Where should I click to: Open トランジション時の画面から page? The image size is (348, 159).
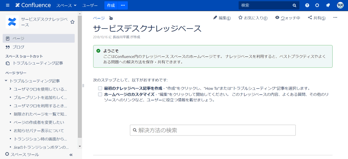pos(40,139)
